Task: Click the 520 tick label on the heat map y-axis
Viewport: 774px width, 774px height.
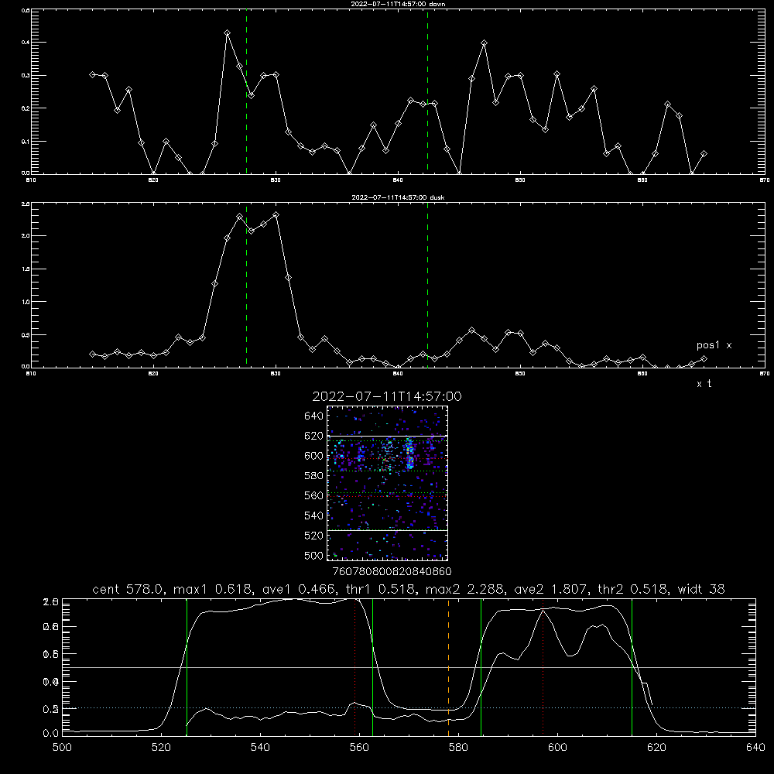Action: pos(314,536)
